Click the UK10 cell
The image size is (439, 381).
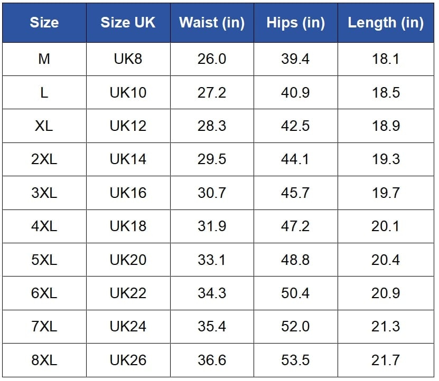click(128, 93)
